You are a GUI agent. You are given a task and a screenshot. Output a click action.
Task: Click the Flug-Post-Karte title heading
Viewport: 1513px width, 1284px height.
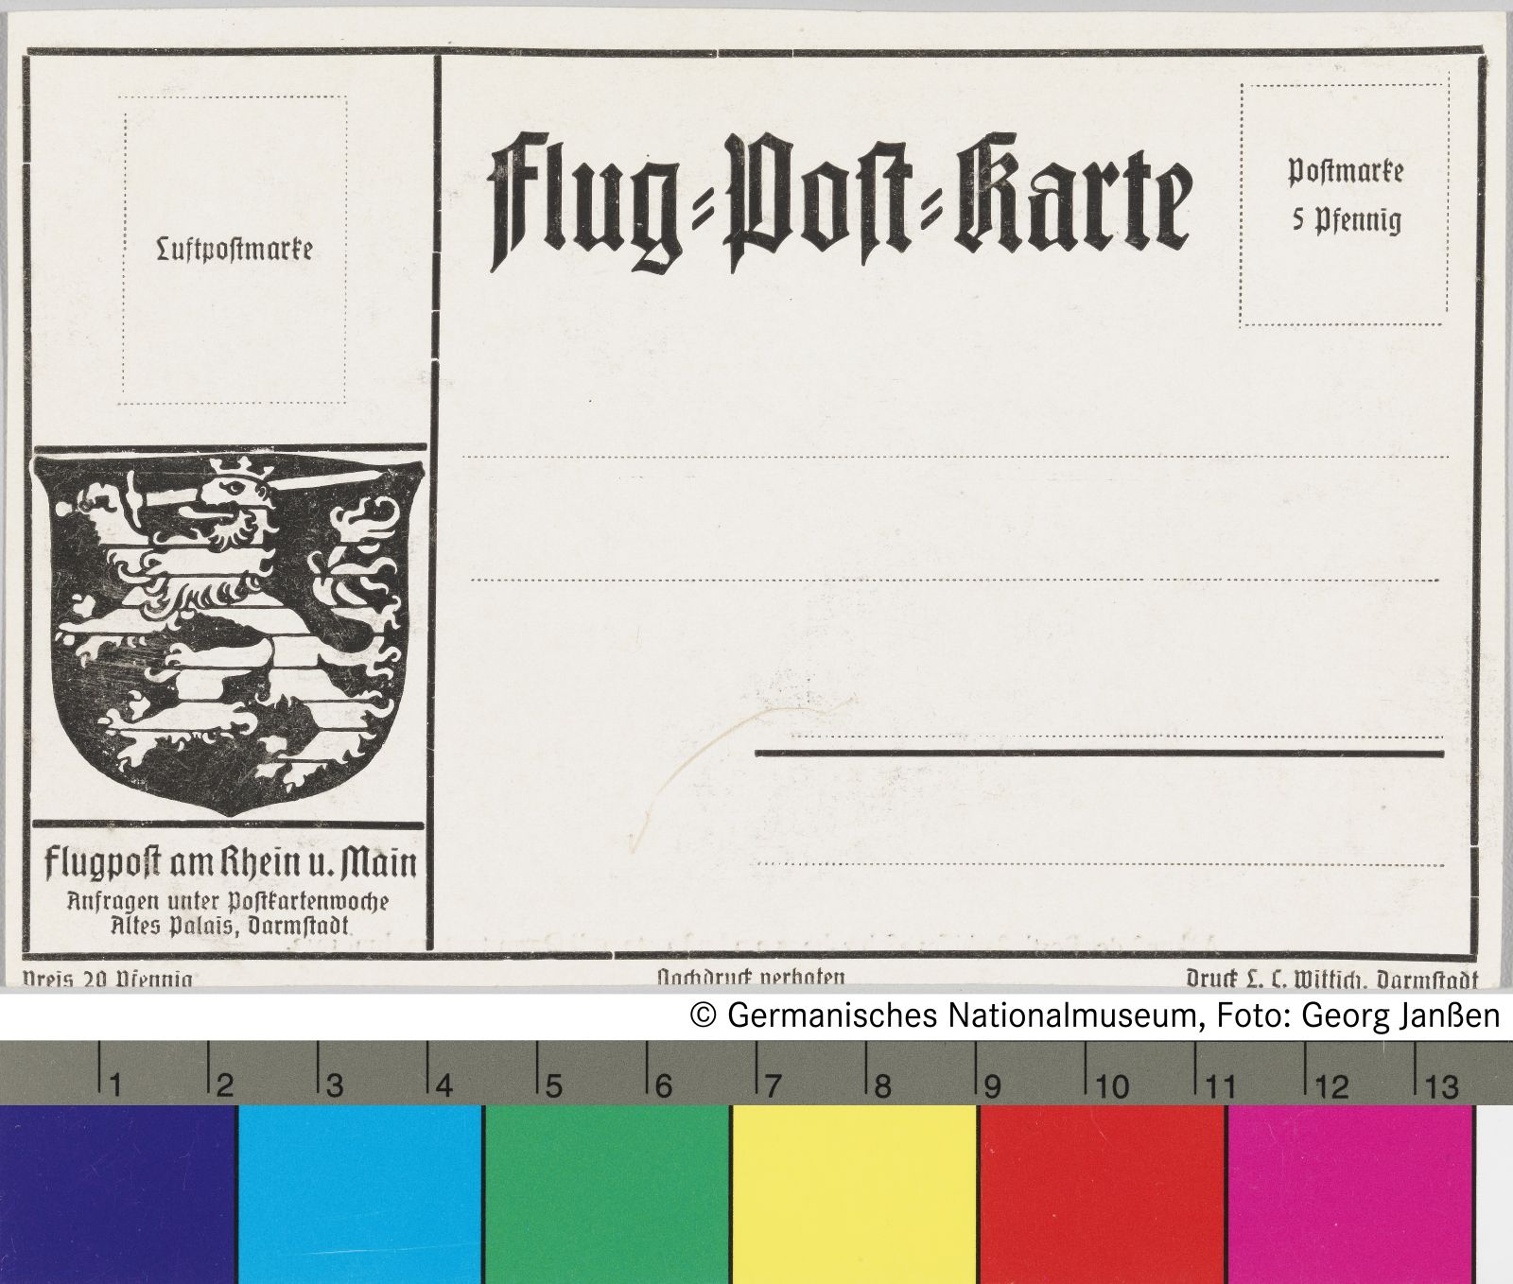click(x=839, y=202)
